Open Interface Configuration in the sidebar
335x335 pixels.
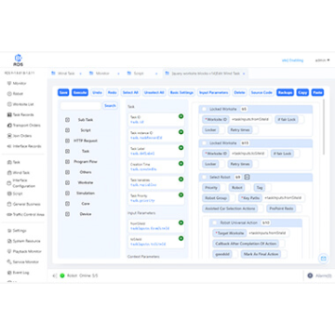click(x=21, y=183)
